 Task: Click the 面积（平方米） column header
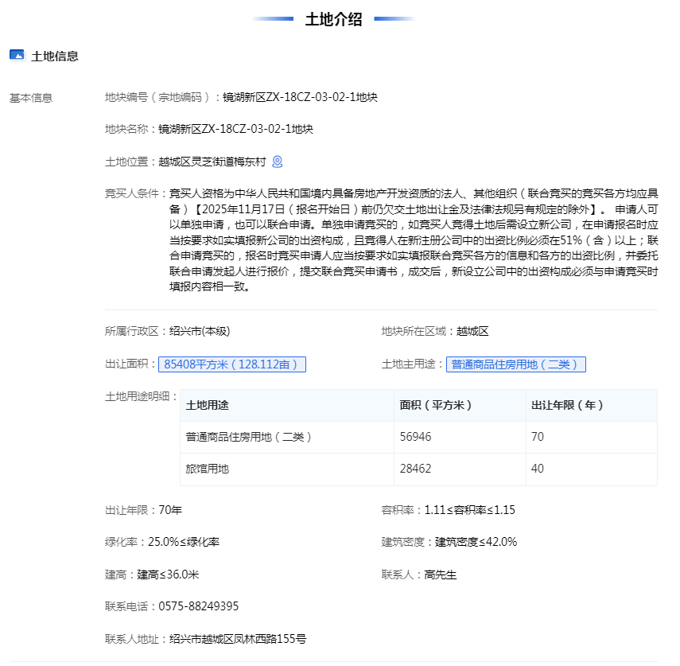click(x=436, y=405)
